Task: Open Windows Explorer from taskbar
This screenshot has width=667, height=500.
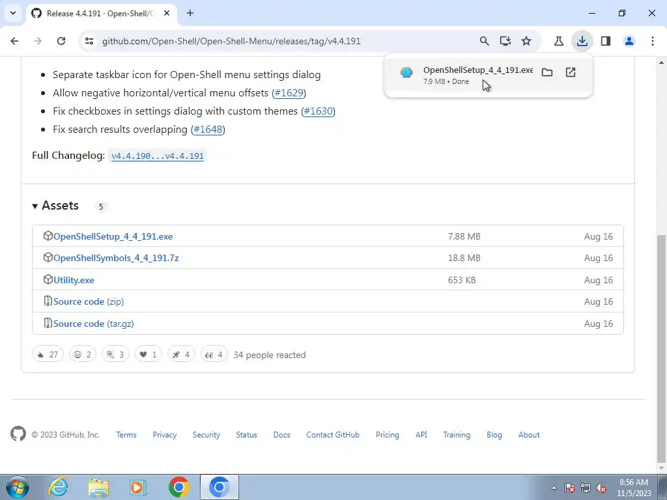Action: tap(98, 487)
